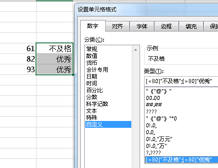
Task: Select the 优秀 cell beside 82
Action: 55,59
